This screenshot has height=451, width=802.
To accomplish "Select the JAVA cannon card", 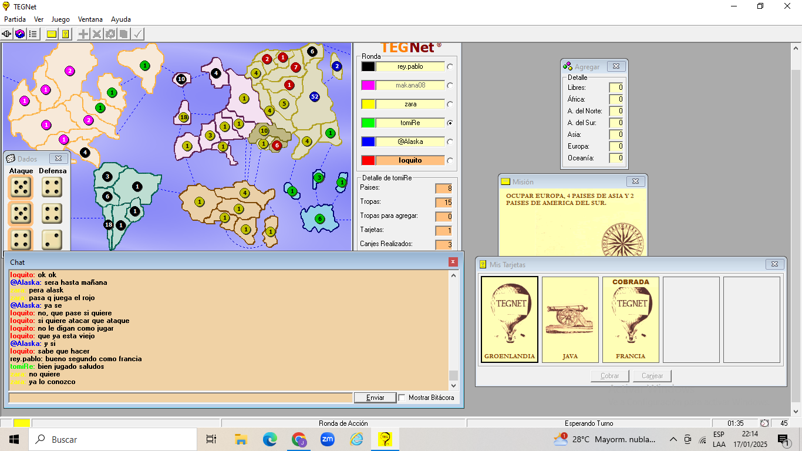I will [570, 319].
